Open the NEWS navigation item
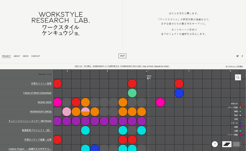 pyautogui.click(x=26, y=56)
